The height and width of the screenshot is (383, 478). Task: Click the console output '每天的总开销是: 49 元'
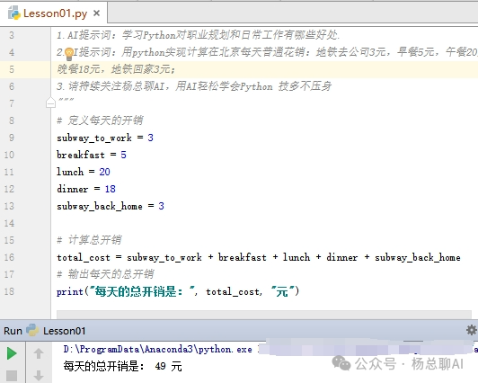coord(122,366)
